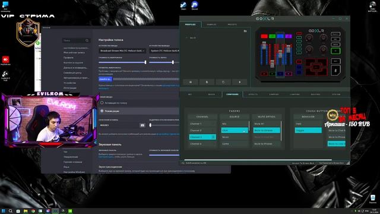The height and width of the screenshot is (214, 380).
Task: Select Channel 2 in Faders list
Action: point(202,131)
